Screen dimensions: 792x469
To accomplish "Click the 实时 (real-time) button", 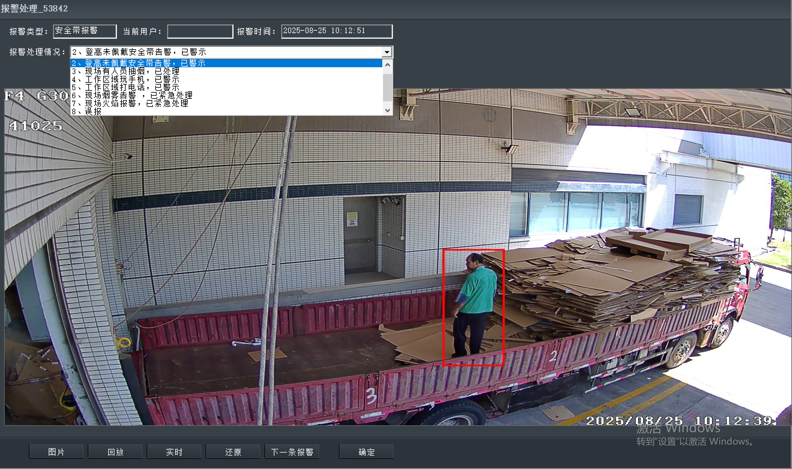I will point(174,451).
